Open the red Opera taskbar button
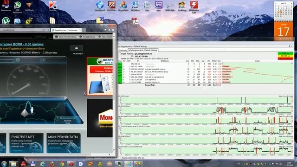Image resolution: width=297 pixels, height=167 pixels. point(71,164)
